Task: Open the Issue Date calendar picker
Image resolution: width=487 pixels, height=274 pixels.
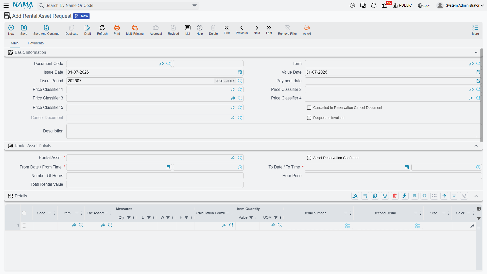Action: click(240, 72)
